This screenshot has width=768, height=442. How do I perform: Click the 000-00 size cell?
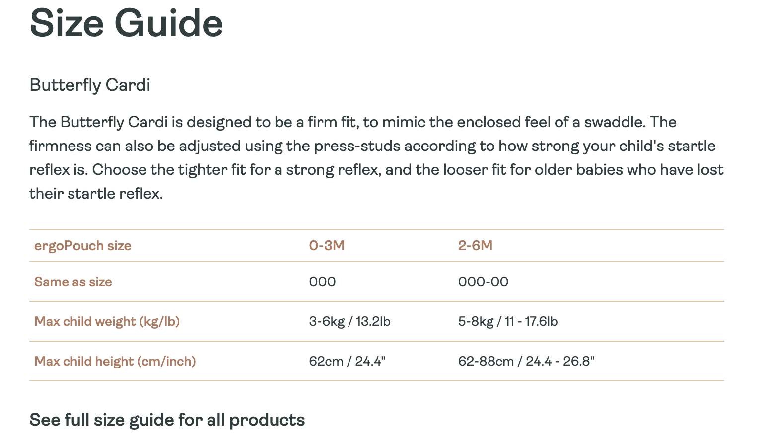click(x=483, y=282)
